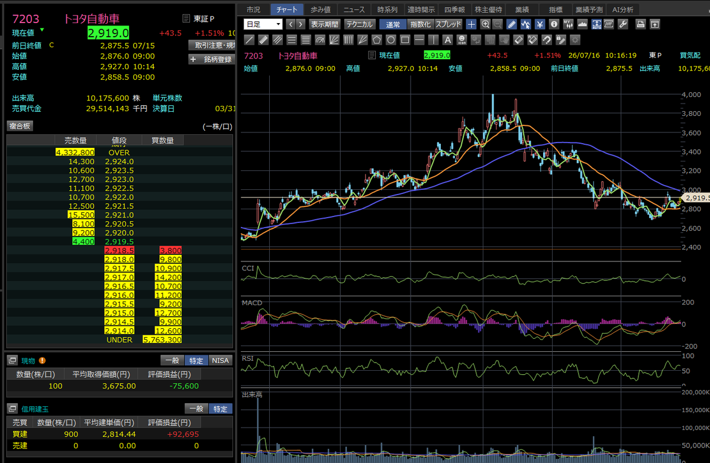This screenshot has width=710, height=463.
Task: Open the 適時開示 tab
Action: pos(421,9)
